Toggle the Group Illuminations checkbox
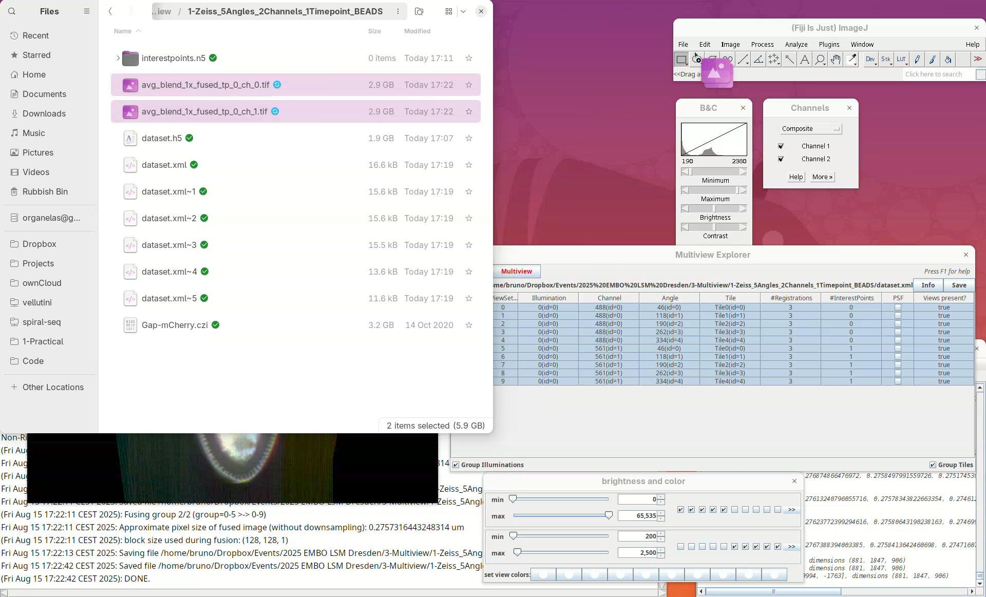Screen dimensions: 986x597 click(x=456, y=465)
